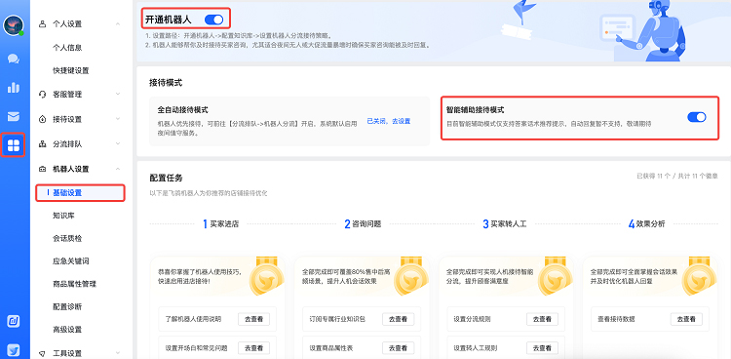Open 个人信息 in the sidebar
Viewport: 731px width, 359px height.
[67, 48]
